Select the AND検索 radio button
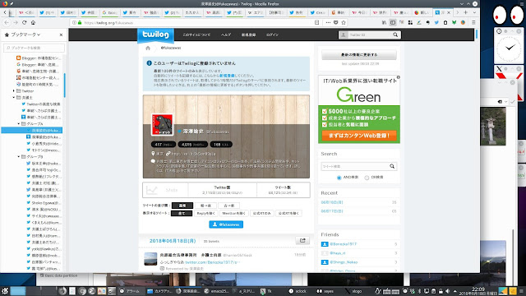 tap(339, 178)
